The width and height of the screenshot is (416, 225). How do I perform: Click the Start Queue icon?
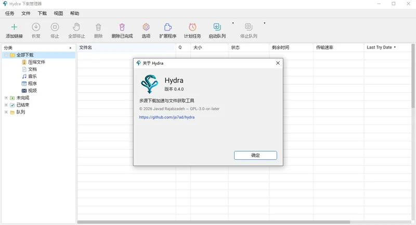pos(217,27)
